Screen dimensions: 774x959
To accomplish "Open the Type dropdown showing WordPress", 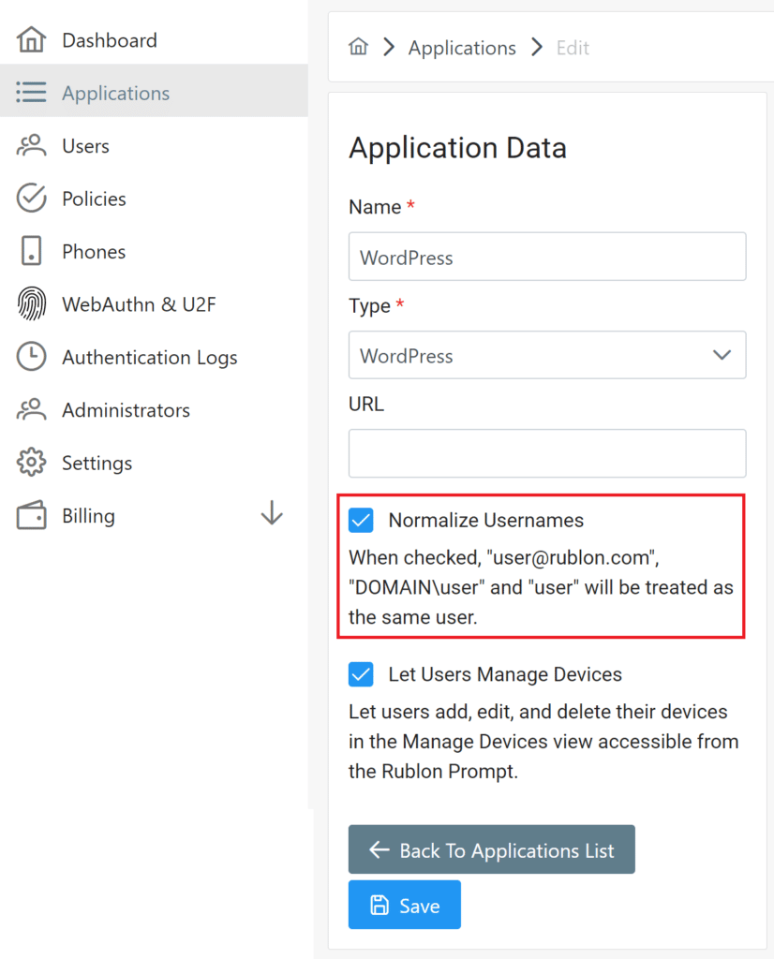I will click(547, 355).
